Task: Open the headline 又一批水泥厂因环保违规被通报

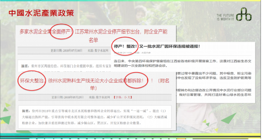Action: (x=170, y=46)
